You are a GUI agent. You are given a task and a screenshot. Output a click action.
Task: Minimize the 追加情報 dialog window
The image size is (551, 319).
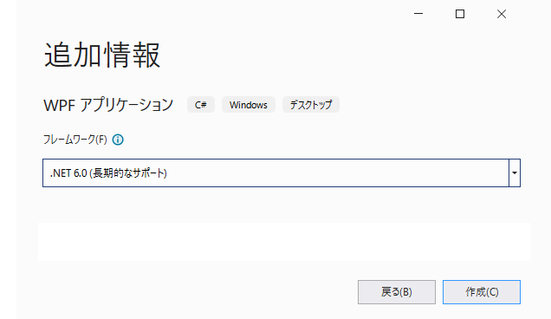[418, 14]
